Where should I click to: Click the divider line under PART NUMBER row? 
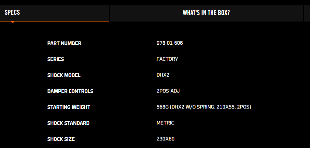176,51
